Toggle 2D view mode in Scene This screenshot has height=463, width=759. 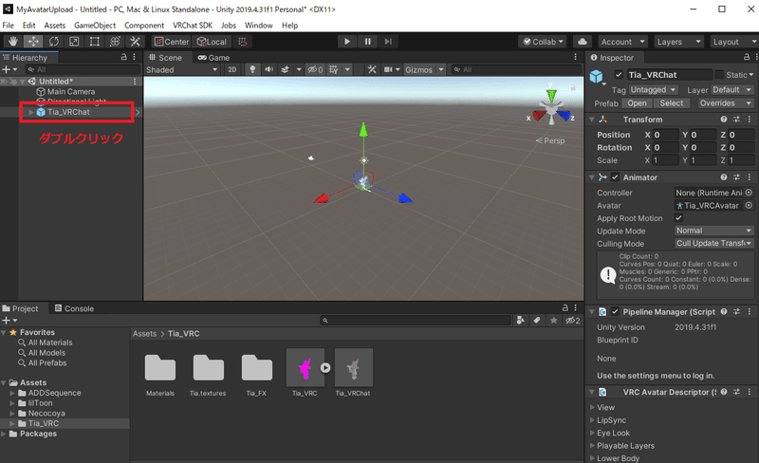pos(231,70)
